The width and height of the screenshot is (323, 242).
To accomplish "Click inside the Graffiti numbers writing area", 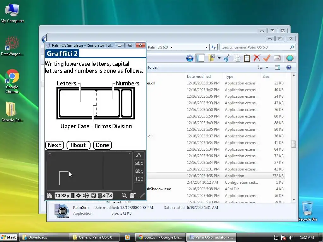I will pyautogui.click(x=118, y=171).
